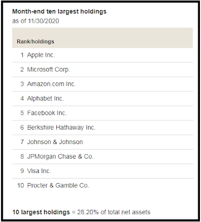The width and height of the screenshot is (201, 222).
Task: Click the Rank/holdings column header
Action: tap(36, 42)
